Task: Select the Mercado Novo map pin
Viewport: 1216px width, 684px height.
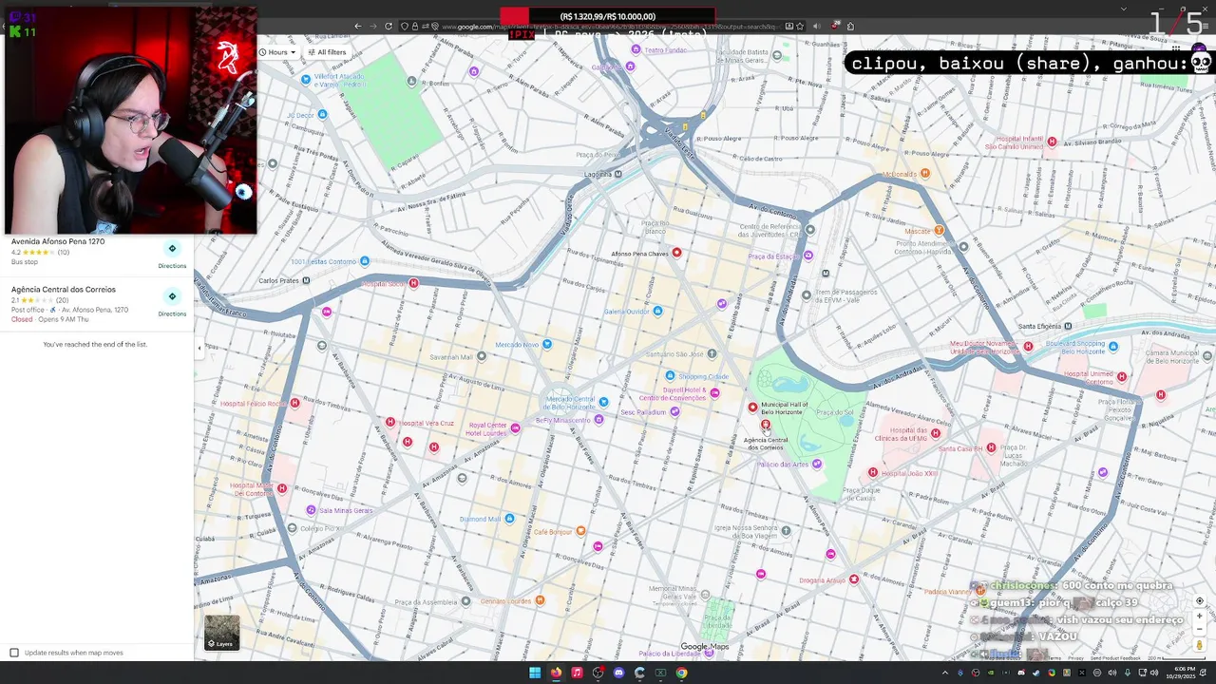Action: click(x=546, y=344)
